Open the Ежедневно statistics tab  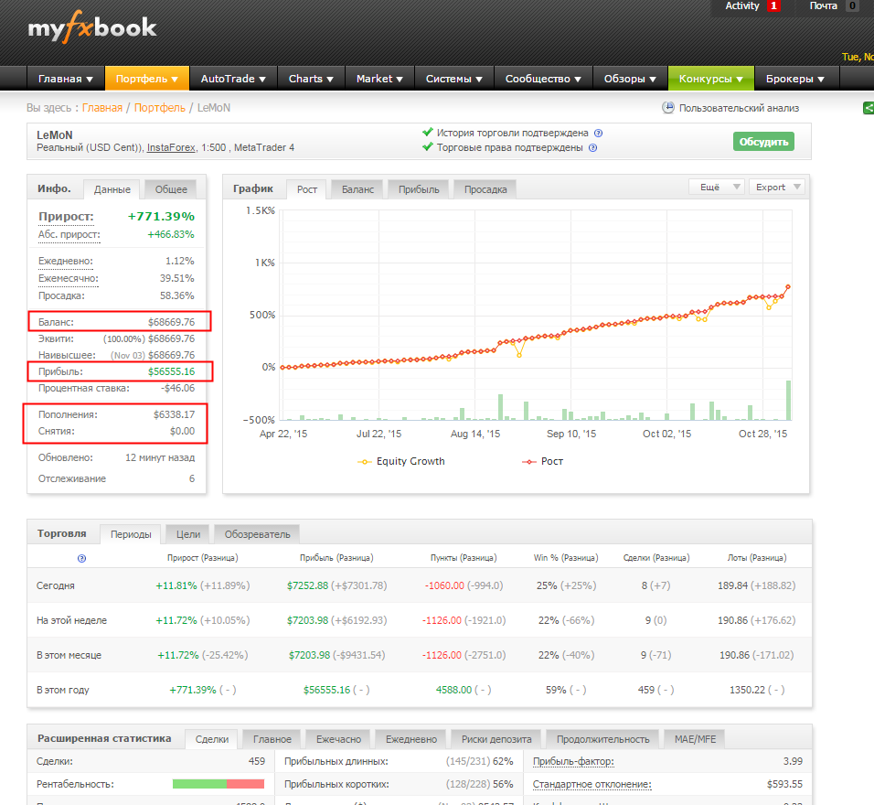click(411, 739)
